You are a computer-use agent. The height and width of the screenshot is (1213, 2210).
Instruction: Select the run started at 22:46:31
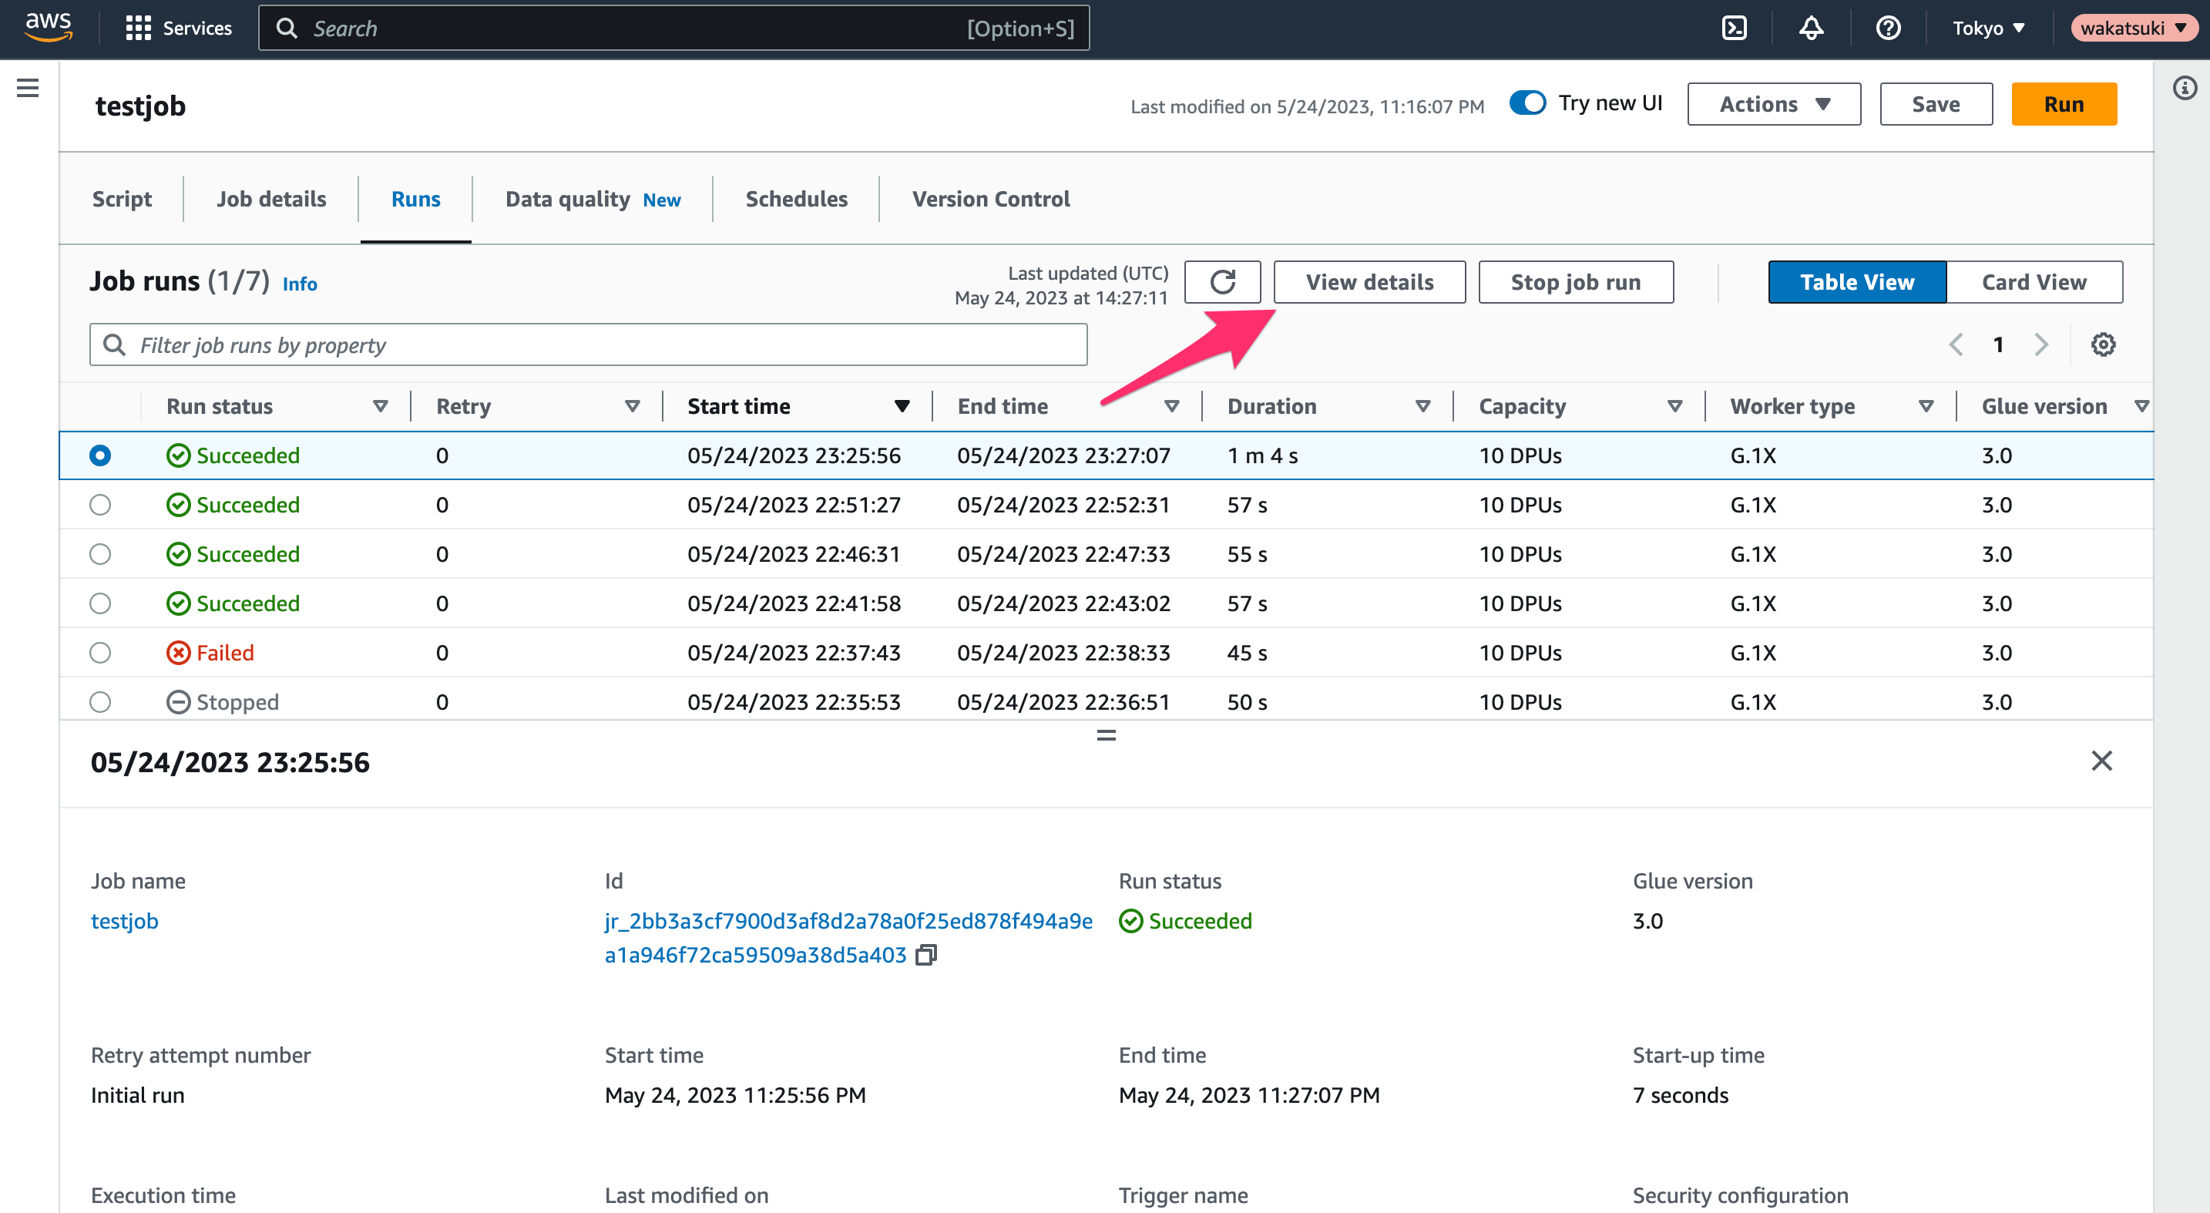(100, 553)
